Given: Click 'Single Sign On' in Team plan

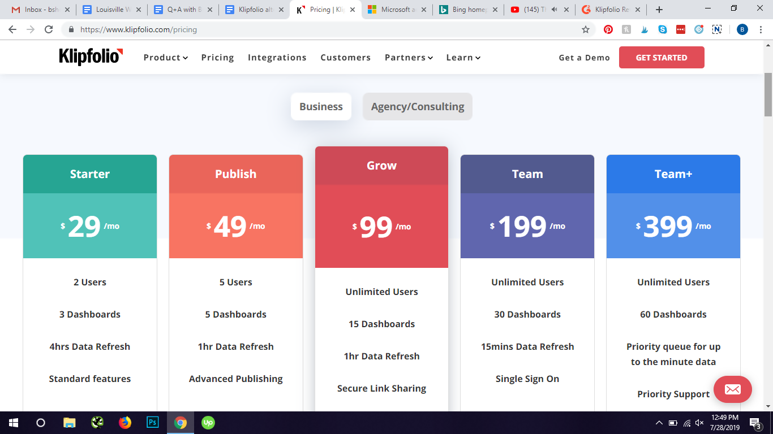Looking at the screenshot, I should (527, 379).
